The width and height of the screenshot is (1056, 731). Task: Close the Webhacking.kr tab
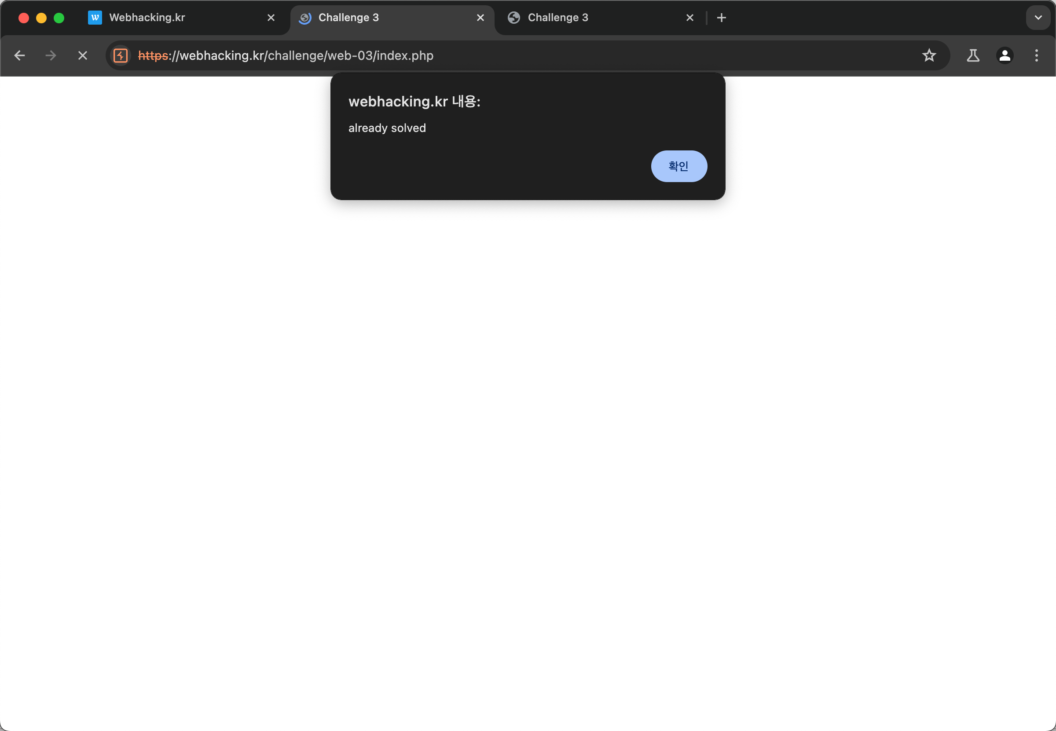point(271,18)
